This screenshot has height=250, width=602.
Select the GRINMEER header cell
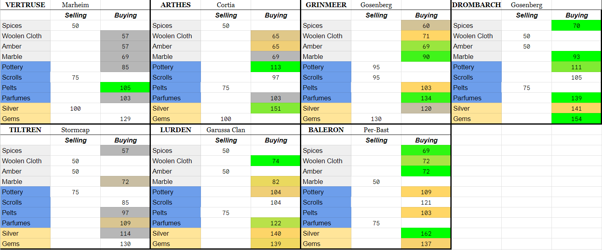point(326,5)
